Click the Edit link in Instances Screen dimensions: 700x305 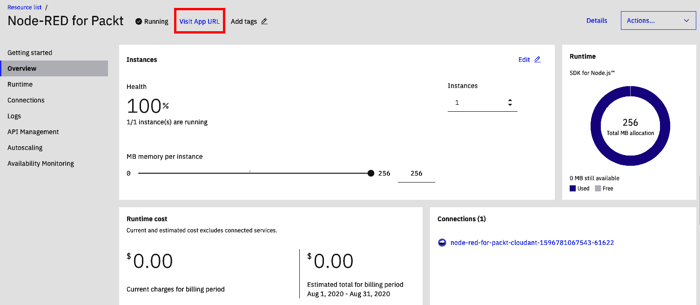524,60
